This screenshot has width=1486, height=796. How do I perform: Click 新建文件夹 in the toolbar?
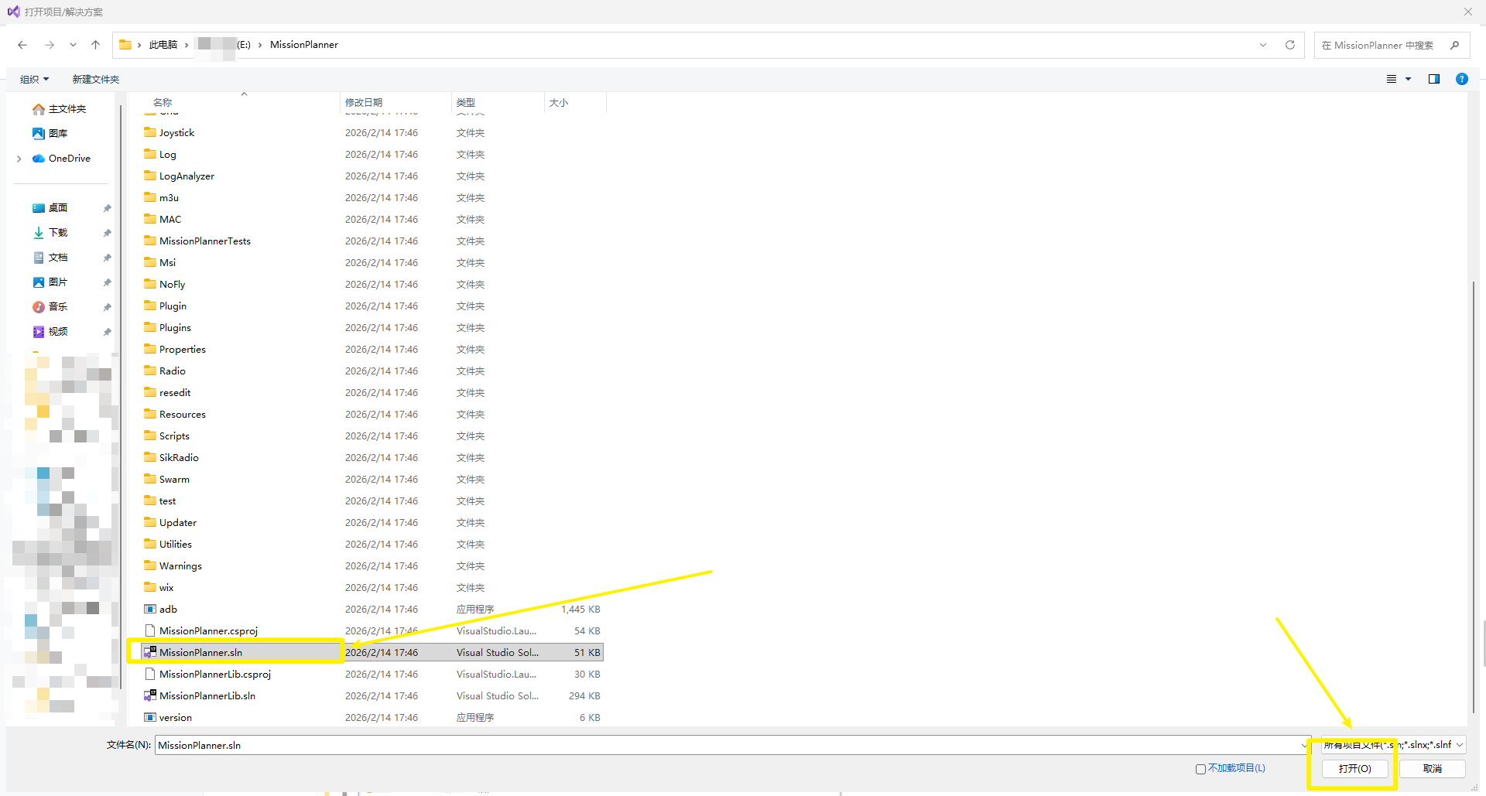point(96,79)
